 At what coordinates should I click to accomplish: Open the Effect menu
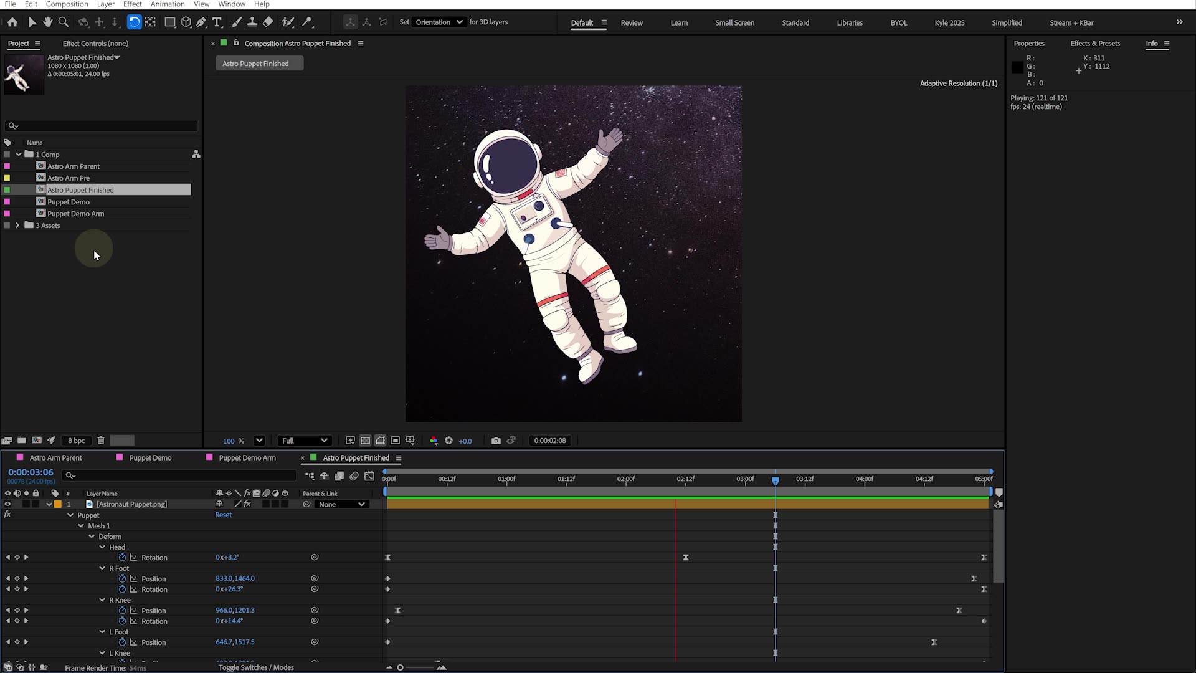coord(132,4)
